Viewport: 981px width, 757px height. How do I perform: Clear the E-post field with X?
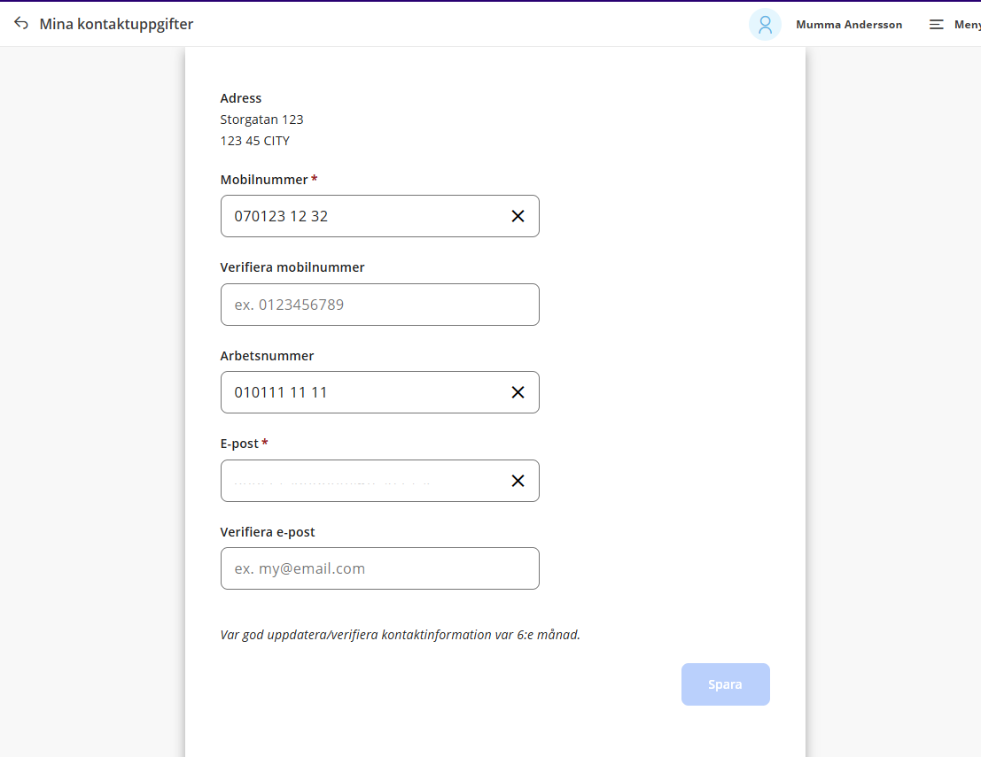[518, 481]
